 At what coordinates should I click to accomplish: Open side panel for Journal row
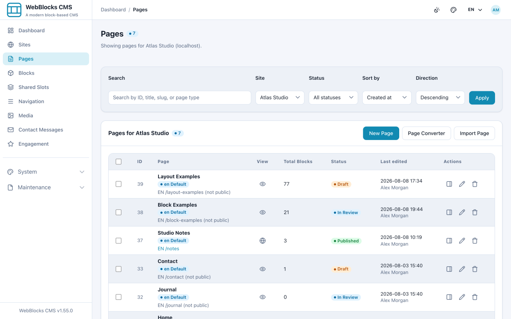pyautogui.click(x=449, y=297)
